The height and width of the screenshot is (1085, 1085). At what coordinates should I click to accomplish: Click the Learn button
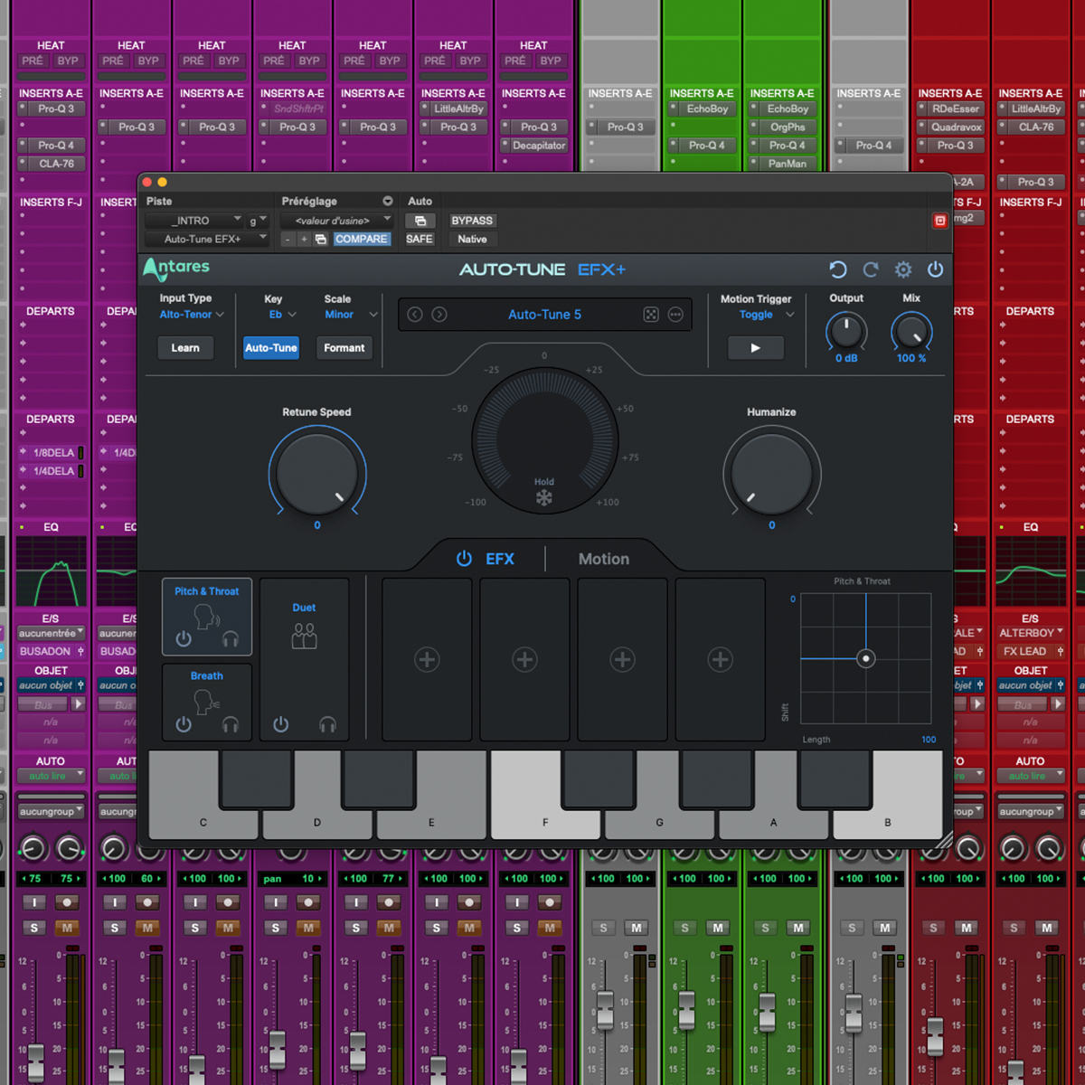pos(185,348)
